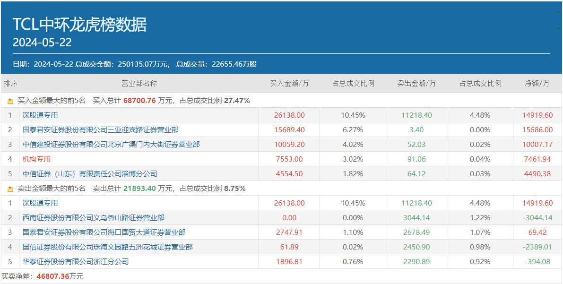Click buy amount 7553.00 cell
This screenshot has width=563, height=284.
289,159
